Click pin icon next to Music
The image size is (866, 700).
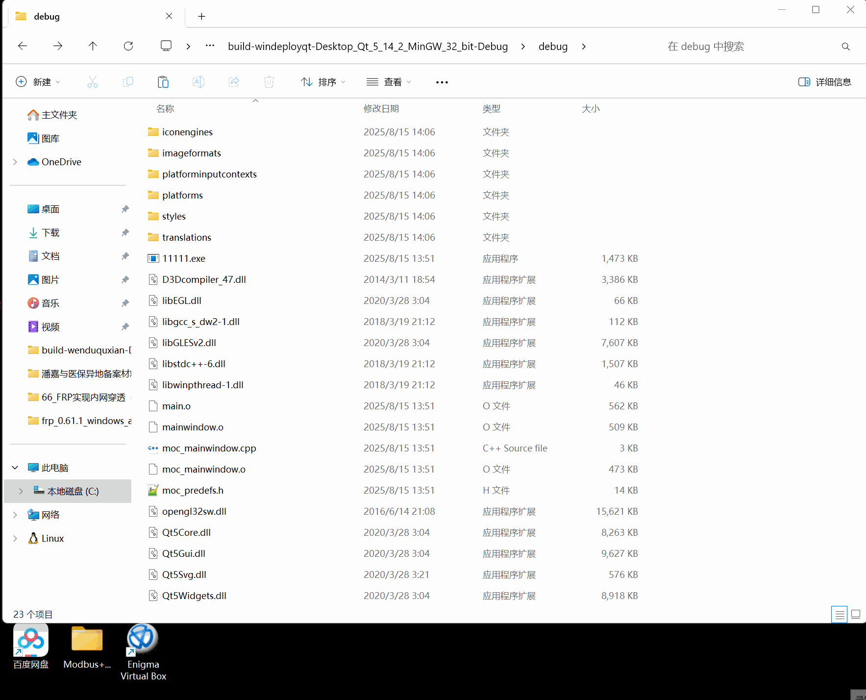125,303
